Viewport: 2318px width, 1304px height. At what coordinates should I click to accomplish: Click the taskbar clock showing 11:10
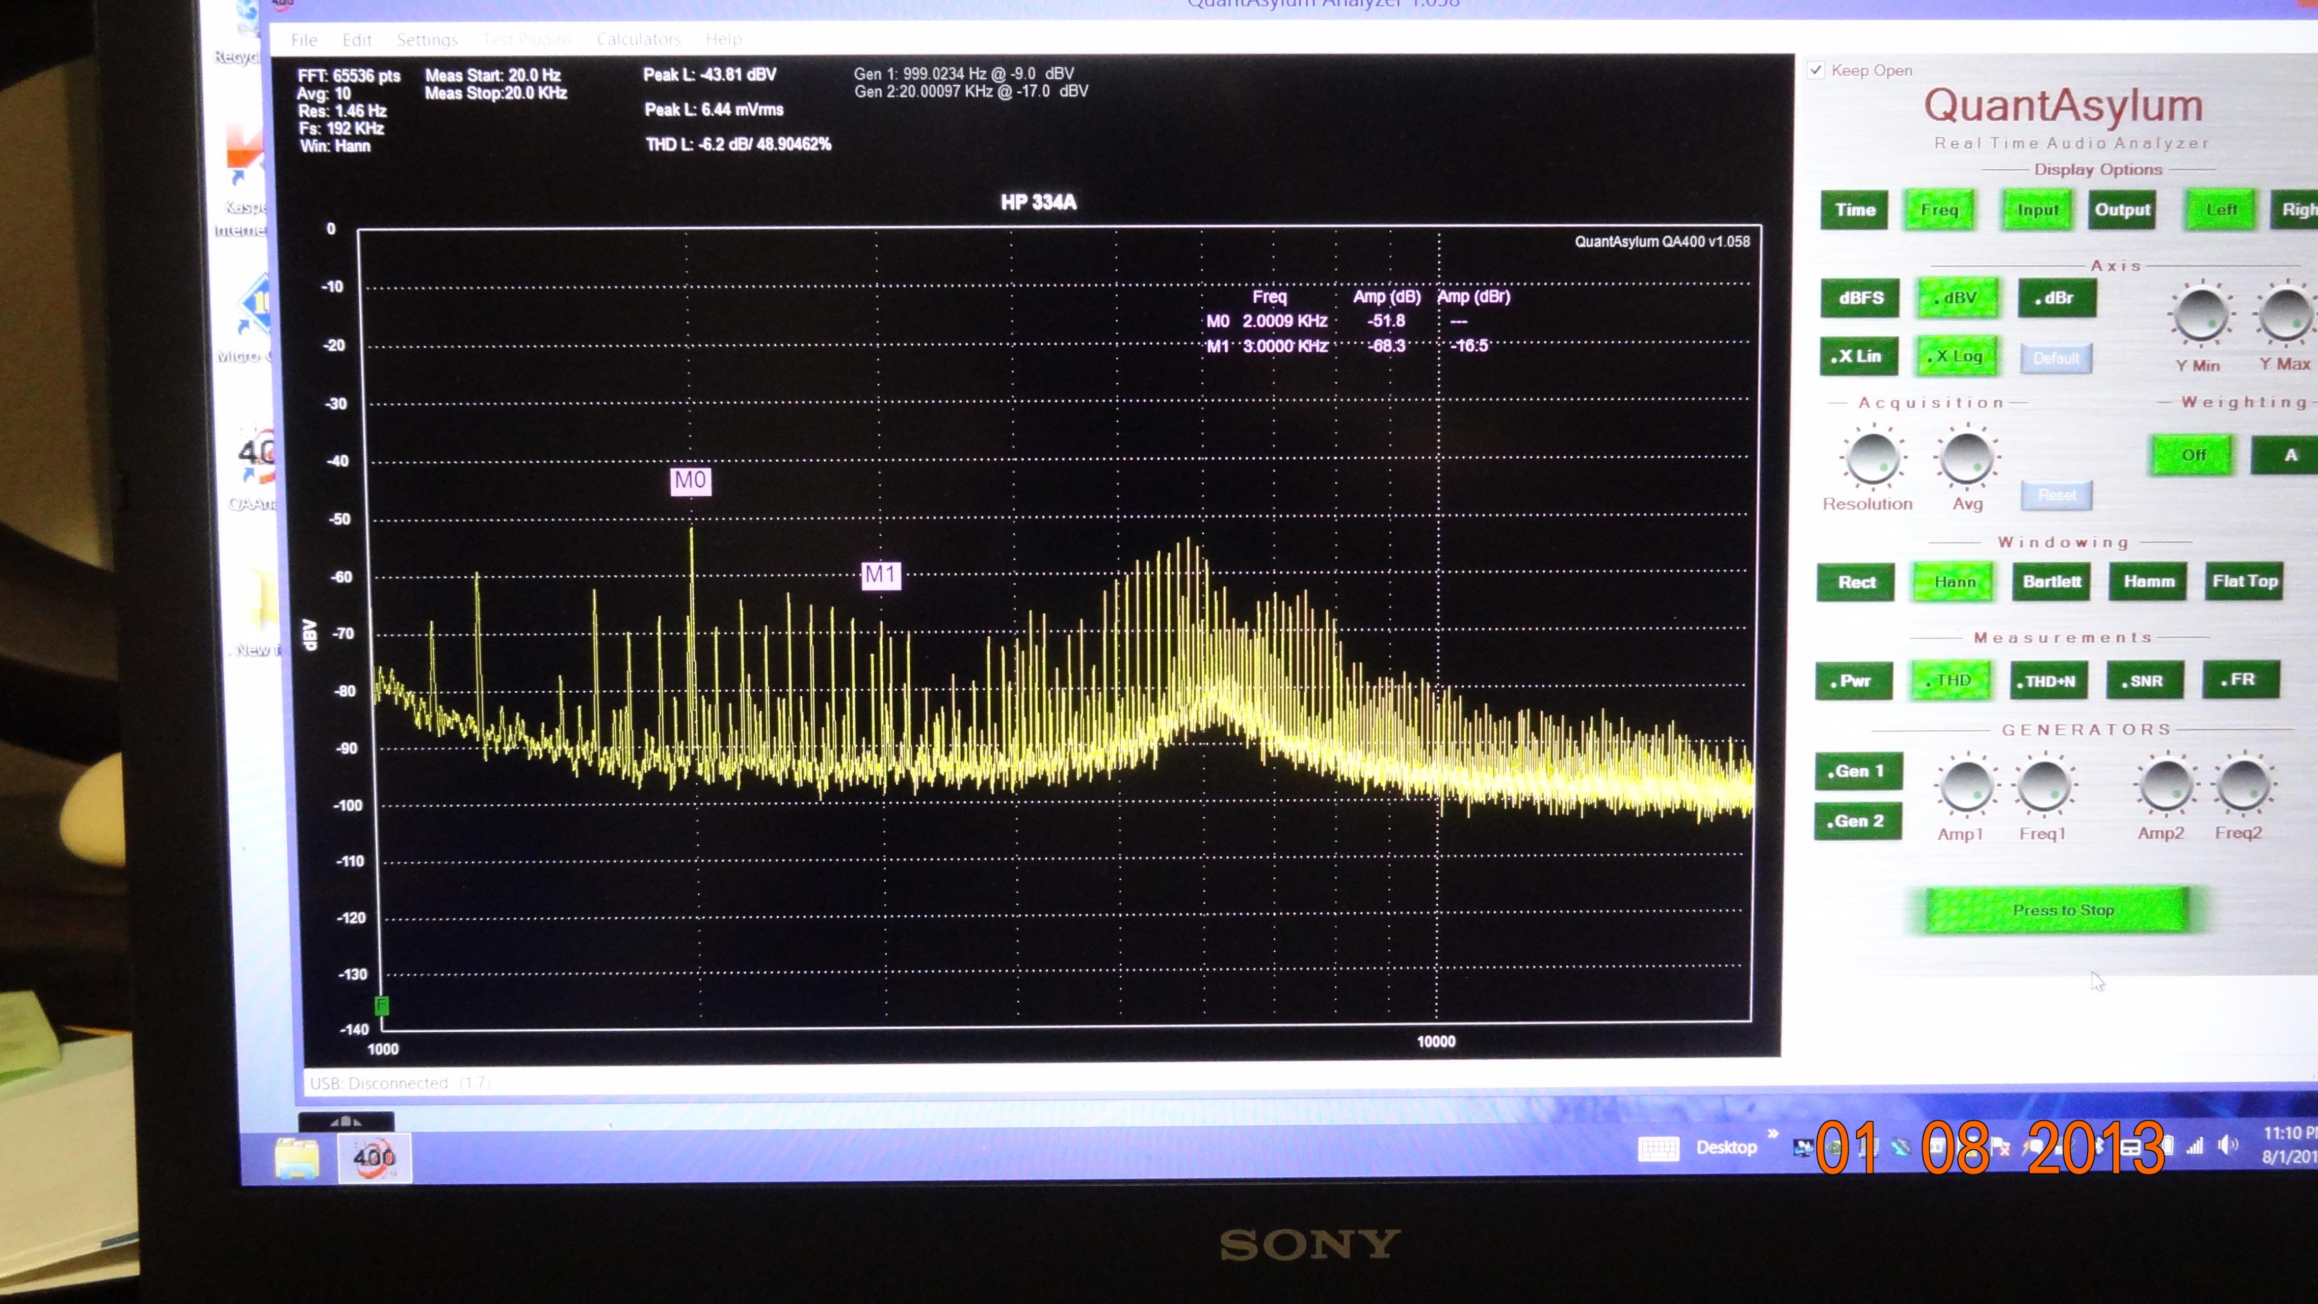(x=2290, y=1145)
